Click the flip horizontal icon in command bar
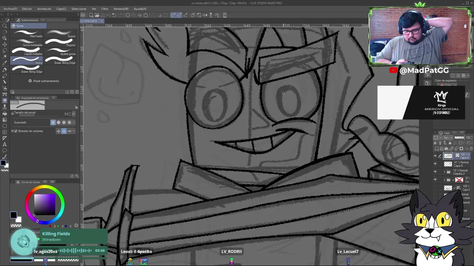This screenshot has width=474, height=266. pos(205,15)
